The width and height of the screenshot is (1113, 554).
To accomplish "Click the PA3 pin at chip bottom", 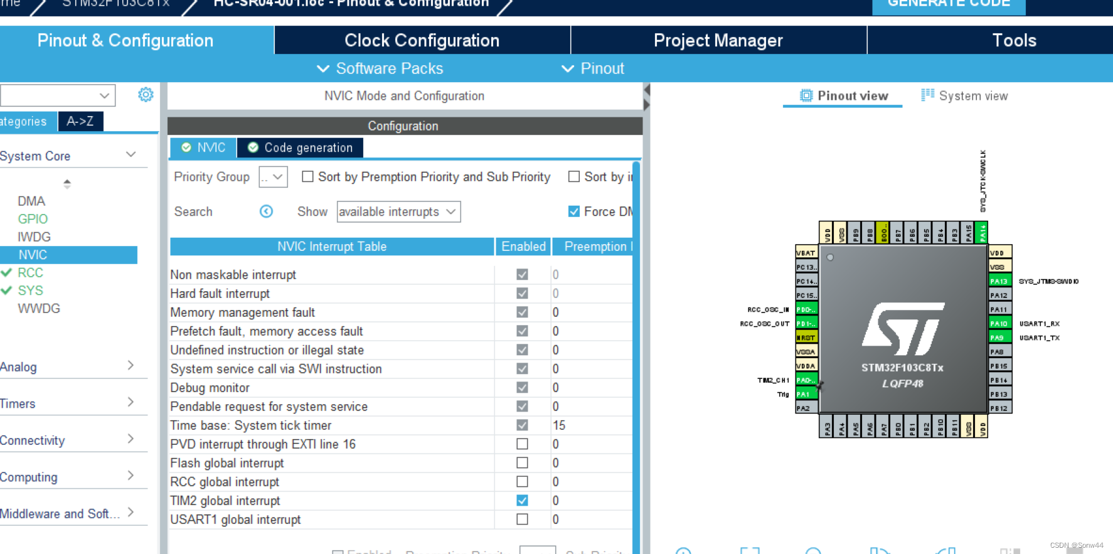I will click(x=826, y=427).
